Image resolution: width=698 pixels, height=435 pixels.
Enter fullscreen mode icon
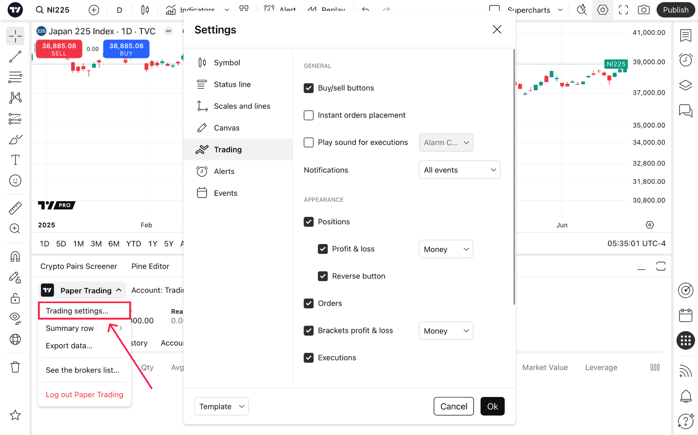coord(623,10)
